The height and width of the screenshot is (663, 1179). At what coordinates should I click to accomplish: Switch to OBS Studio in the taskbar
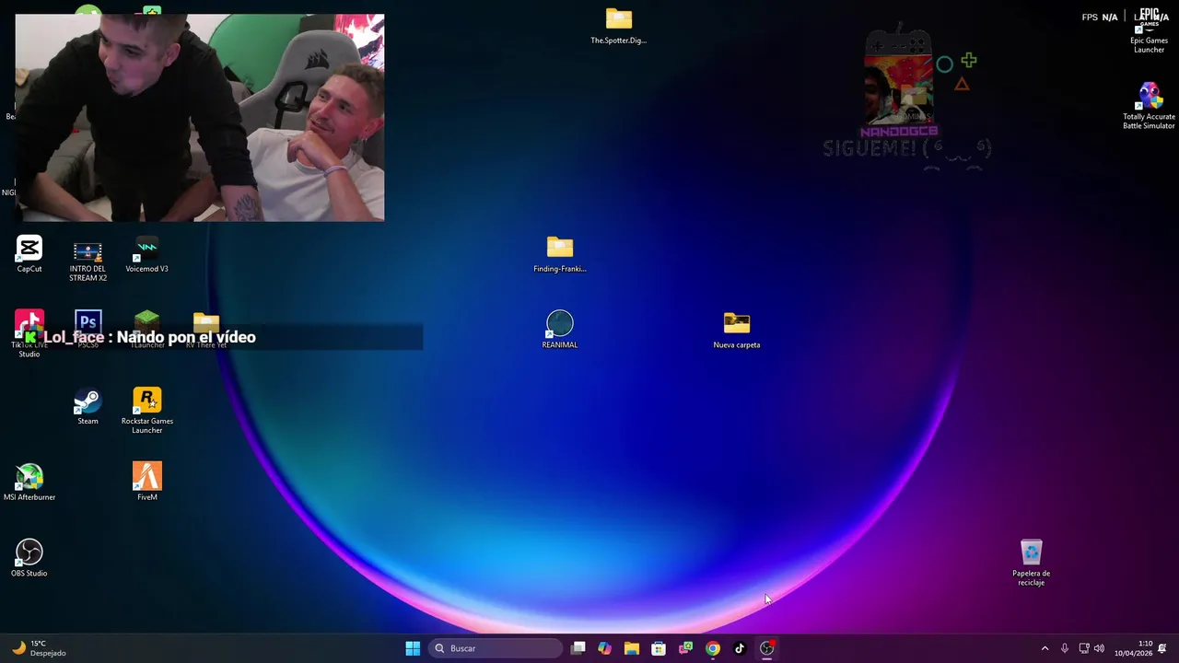(x=766, y=648)
